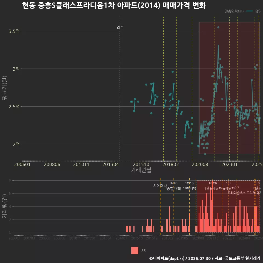Click 201407 on the volume chart axis

point(121,238)
